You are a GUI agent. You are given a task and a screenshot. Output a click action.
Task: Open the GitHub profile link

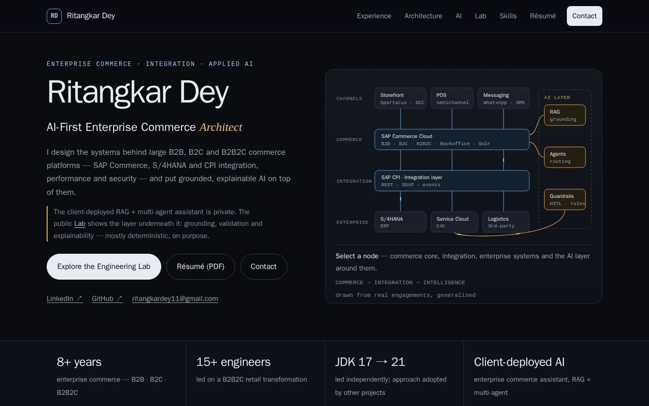[x=107, y=298]
